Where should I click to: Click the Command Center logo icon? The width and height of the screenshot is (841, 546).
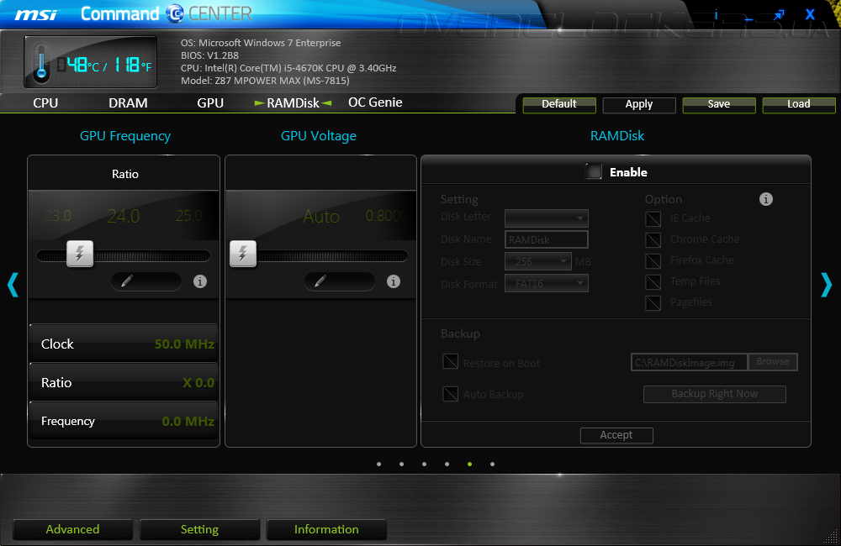(x=175, y=13)
